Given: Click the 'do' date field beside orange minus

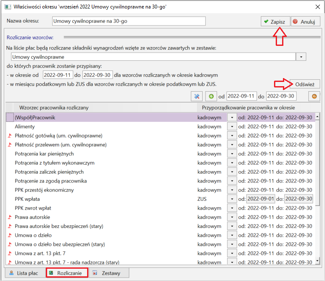Looking at the screenshot, I should click(x=281, y=96).
